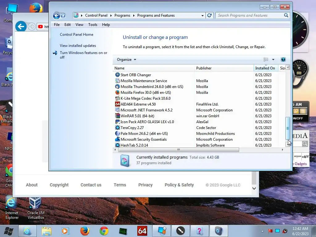Show hidden system tray icons
Viewport: 316px width, 237px height.
(x=262, y=231)
